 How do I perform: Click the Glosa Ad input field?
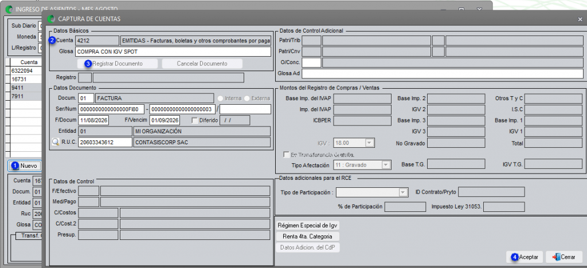[443, 73]
